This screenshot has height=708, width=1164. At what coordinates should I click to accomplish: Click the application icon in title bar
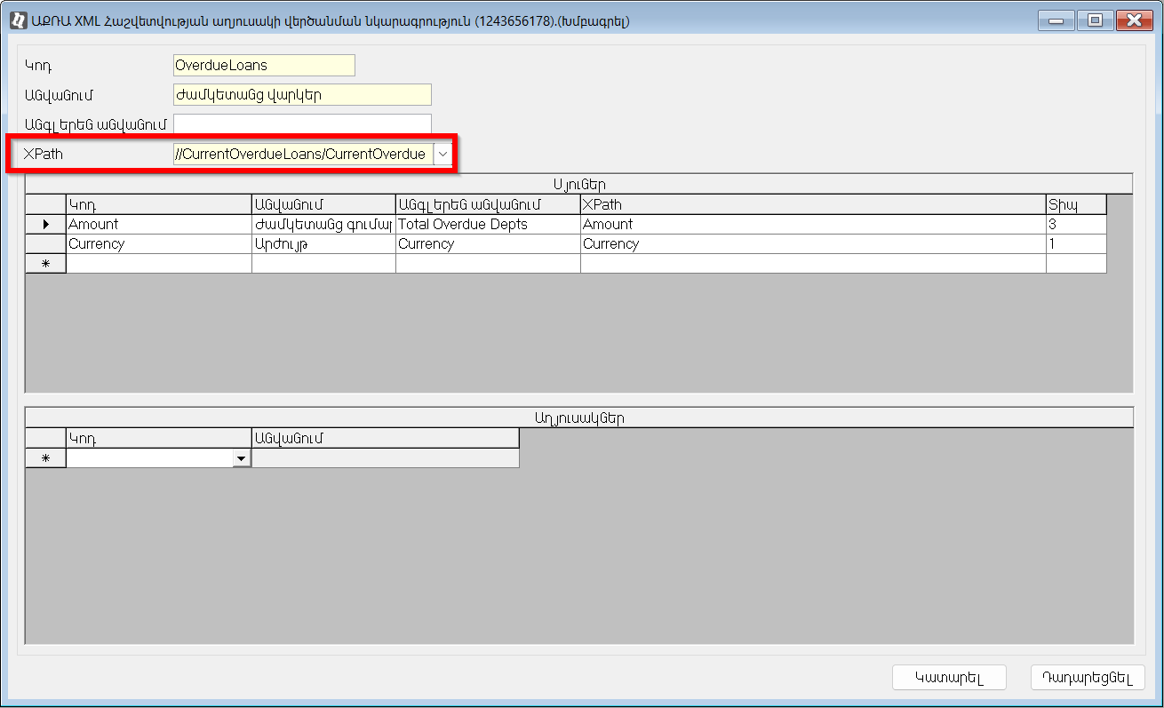coord(16,20)
